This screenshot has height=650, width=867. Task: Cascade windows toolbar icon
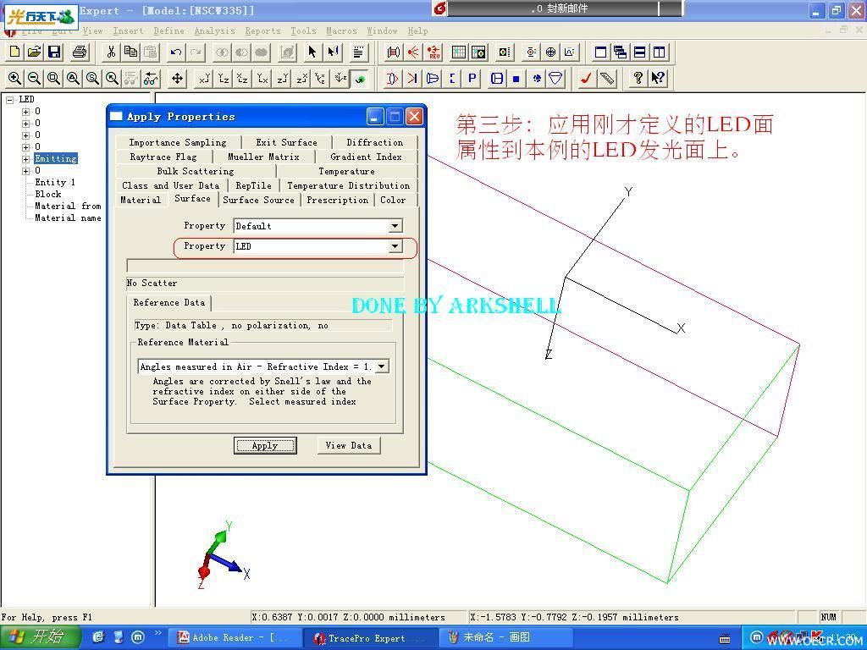(x=621, y=52)
